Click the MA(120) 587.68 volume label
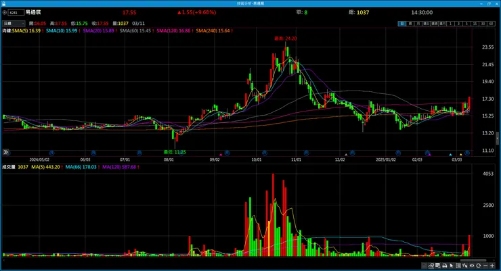Screen dimensions: 501x271 pos(119,167)
